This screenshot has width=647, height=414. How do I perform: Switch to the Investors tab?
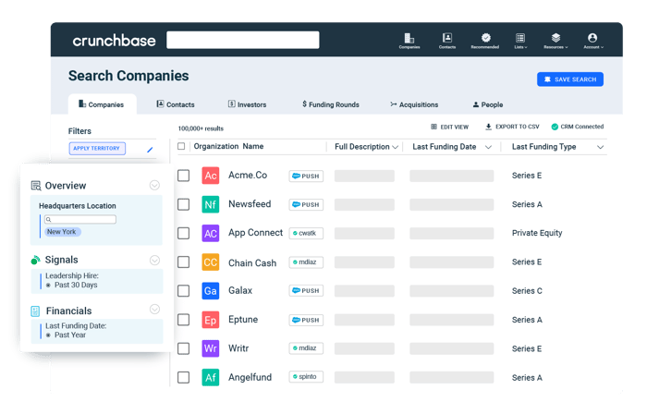click(247, 104)
